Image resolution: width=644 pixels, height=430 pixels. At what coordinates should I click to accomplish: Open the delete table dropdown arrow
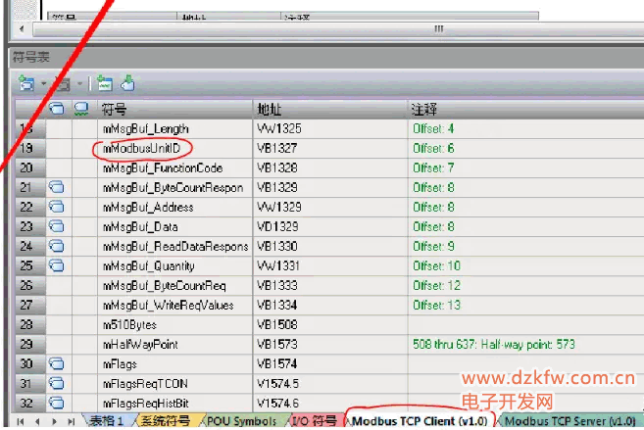click(78, 85)
